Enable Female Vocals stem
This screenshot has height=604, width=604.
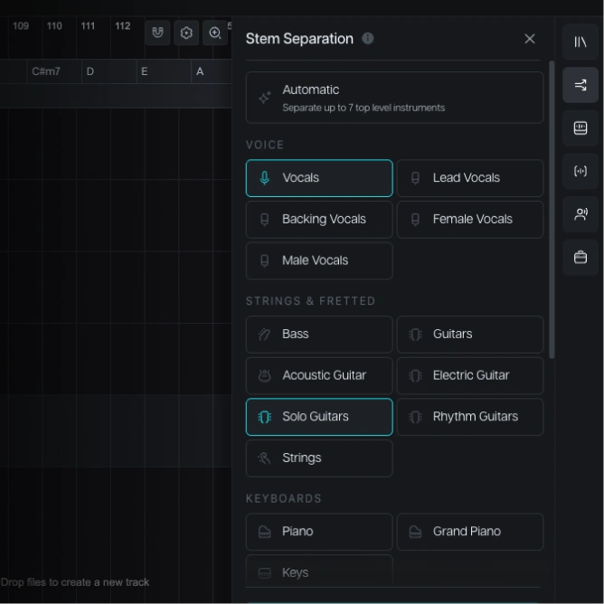[470, 220]
